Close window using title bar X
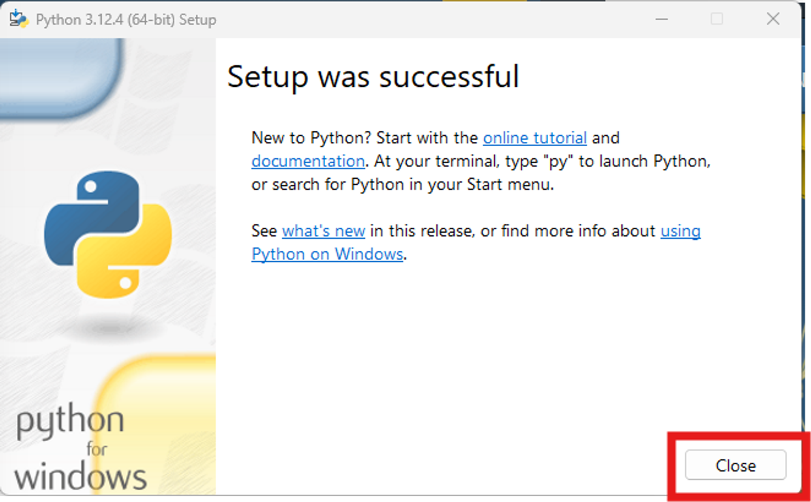Screen dimensions: 811x502 (773, 19)
